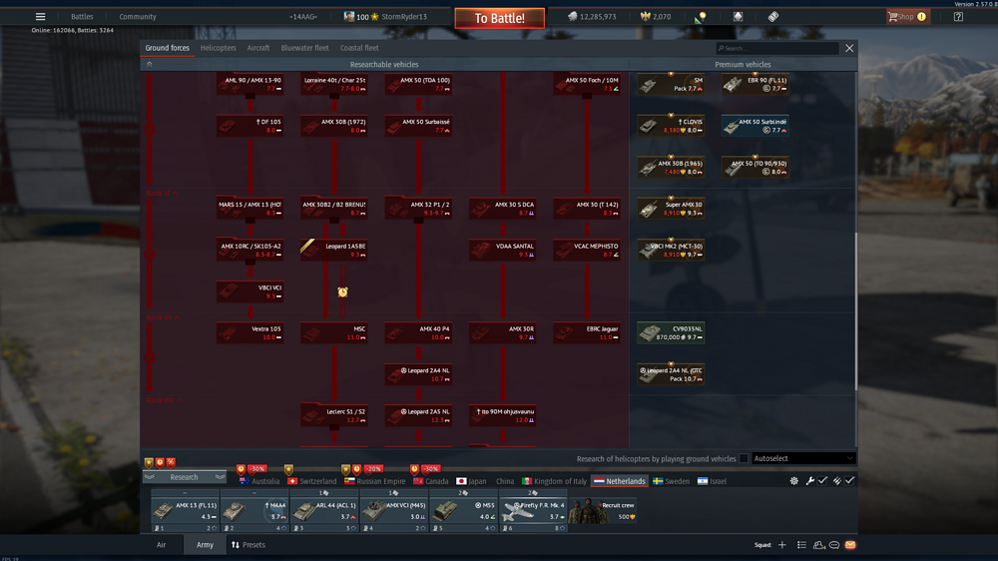Open the help question mark icon
This screenshot has width=998, height=561.
coord(958,17)
